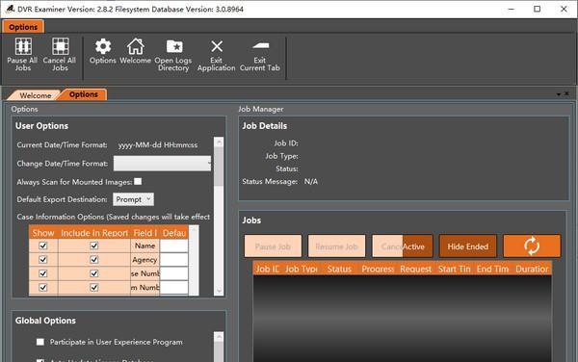Select the Options ribbon tab

click(23, 27)
